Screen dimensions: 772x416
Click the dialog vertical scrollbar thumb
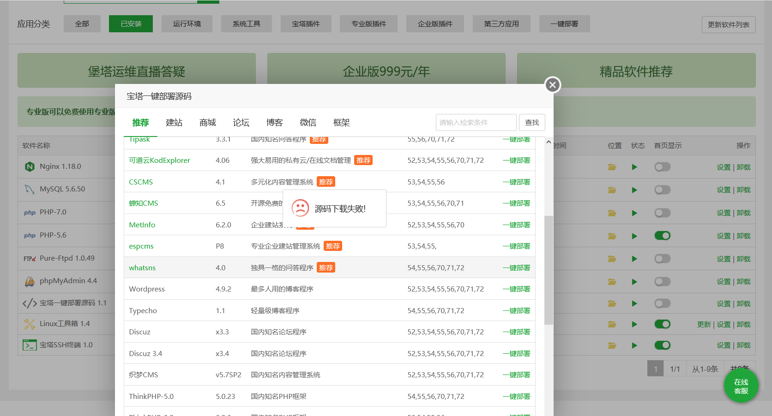coord(549,270)
